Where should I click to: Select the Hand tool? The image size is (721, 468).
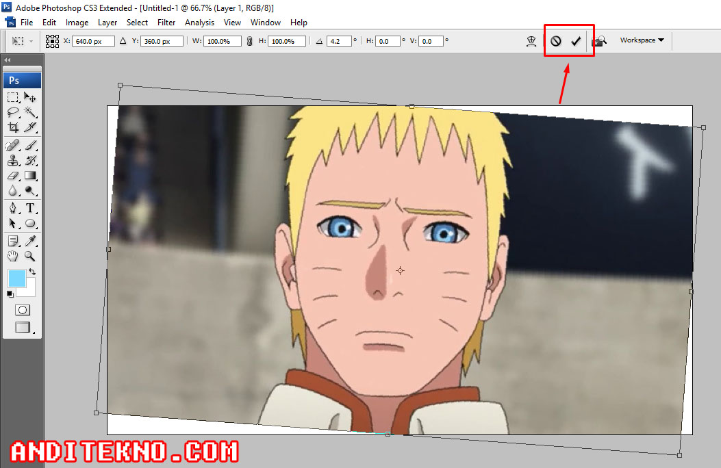[13, 256]
